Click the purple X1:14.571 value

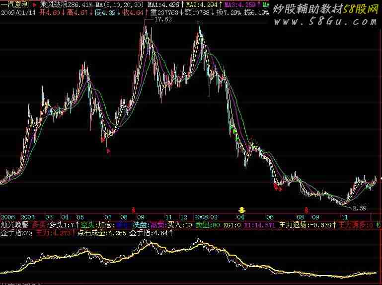coord(260,225)
